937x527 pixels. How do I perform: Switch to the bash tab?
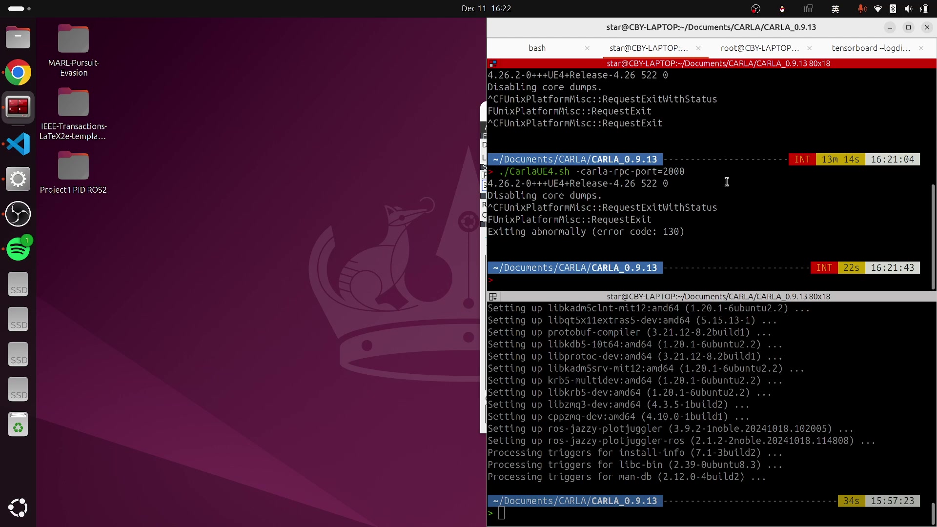pyautogui.click(x=537, y=48)
